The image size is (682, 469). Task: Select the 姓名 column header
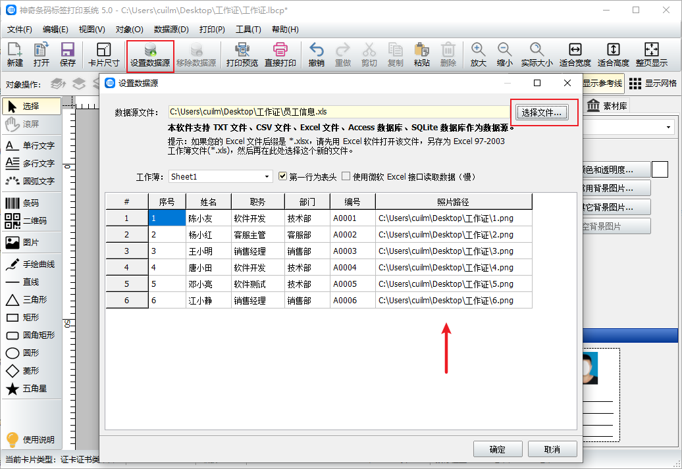(x=208, y=202)
